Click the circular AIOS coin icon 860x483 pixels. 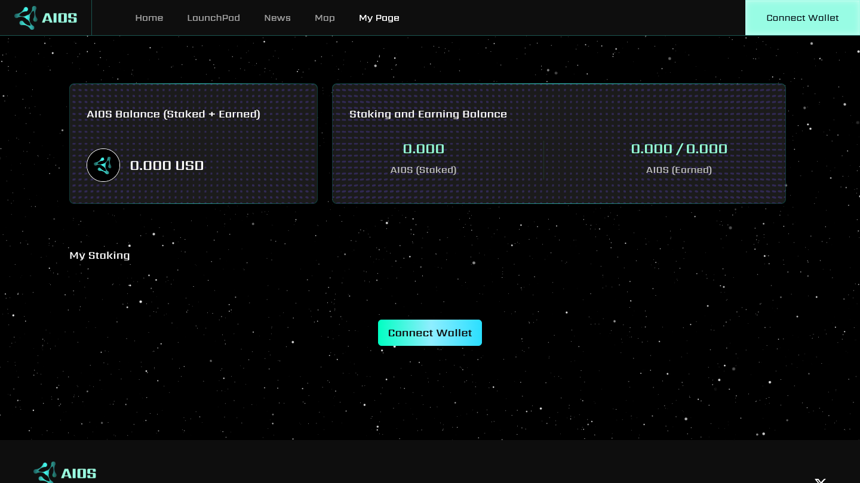coord(103,165)
